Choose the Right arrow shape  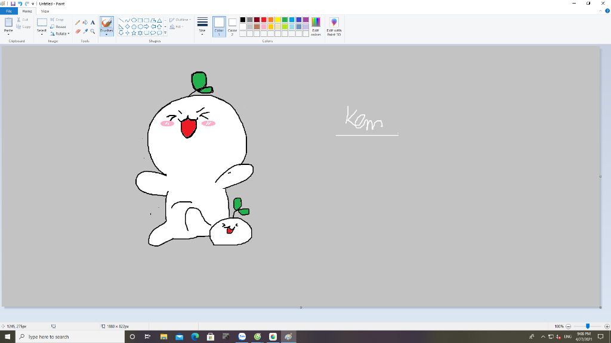point(147,26)
